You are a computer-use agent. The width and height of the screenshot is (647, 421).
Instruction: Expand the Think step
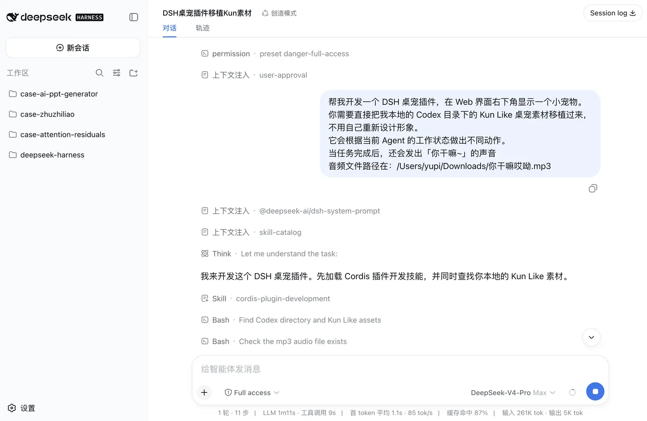coord(269,254)
